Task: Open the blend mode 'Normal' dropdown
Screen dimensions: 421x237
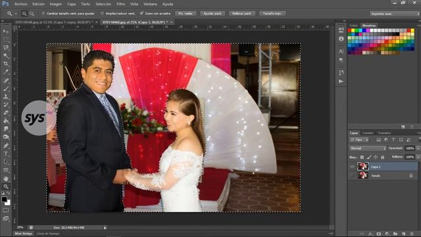Action: click(368, 148)
